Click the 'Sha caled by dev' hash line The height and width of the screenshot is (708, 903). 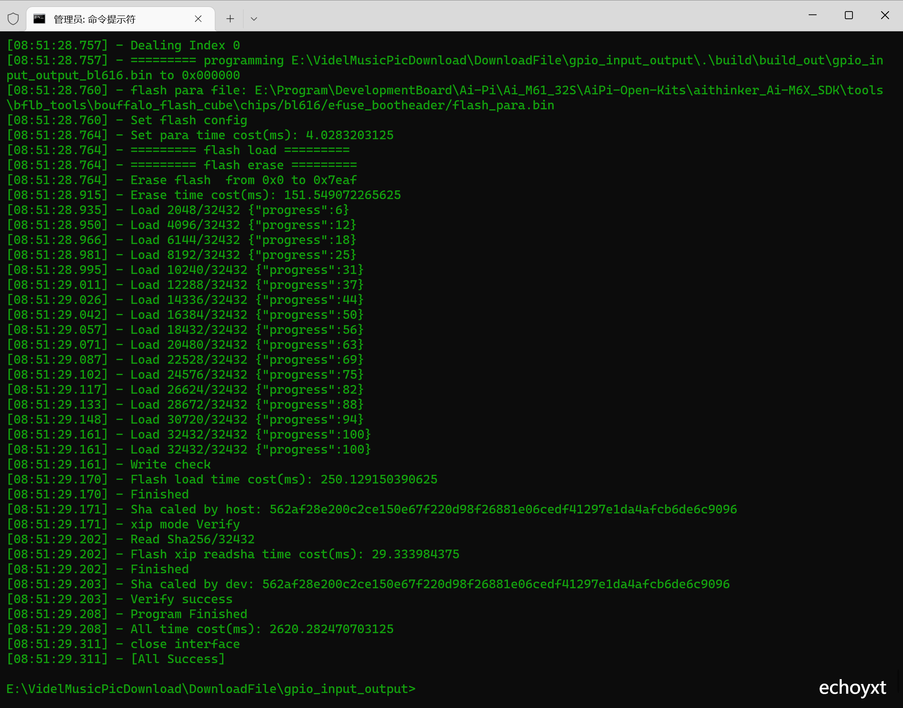368,584
